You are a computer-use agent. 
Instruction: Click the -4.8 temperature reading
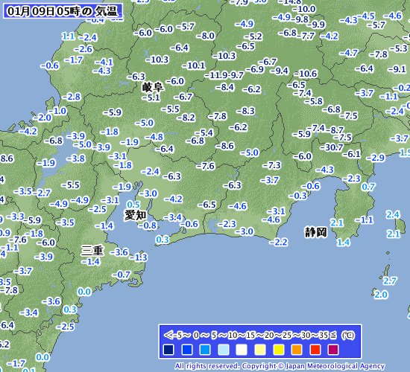coord(154,137)
